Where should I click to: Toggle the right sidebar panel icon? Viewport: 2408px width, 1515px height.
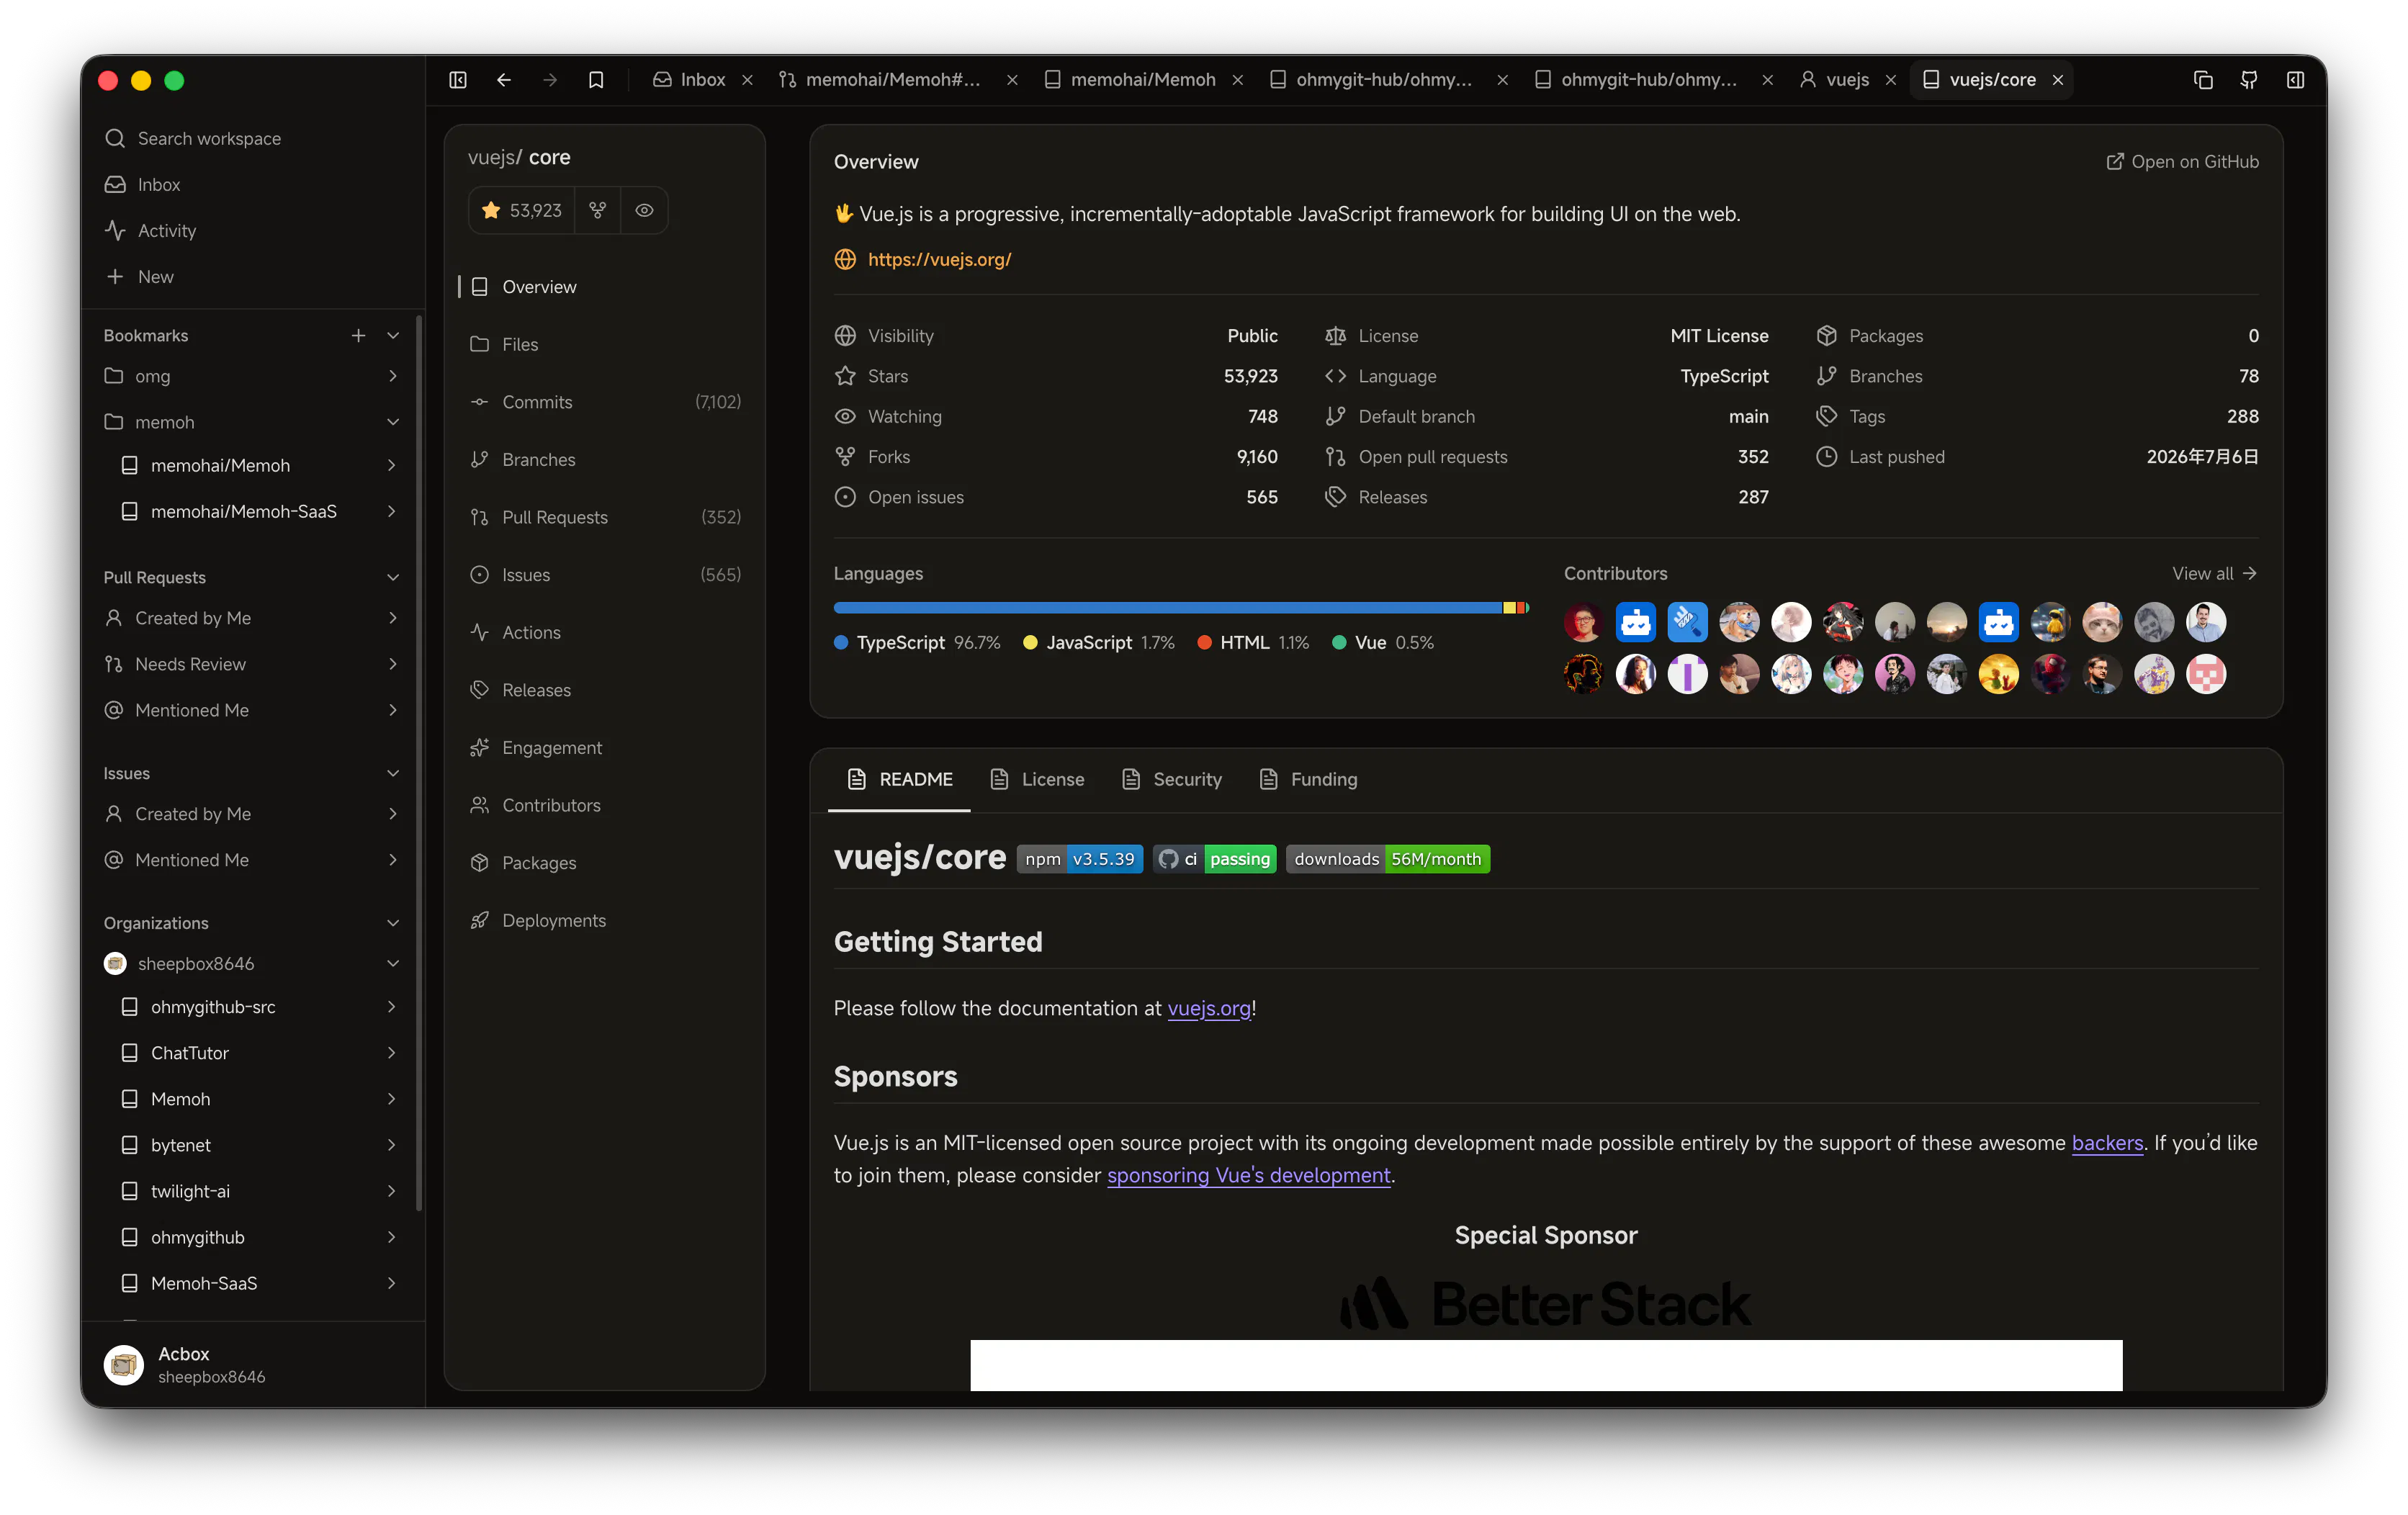pyautogui.click(x=2295, y=80)
